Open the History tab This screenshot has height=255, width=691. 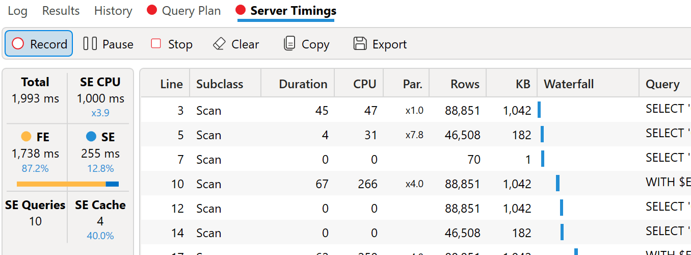click(113, 11)
